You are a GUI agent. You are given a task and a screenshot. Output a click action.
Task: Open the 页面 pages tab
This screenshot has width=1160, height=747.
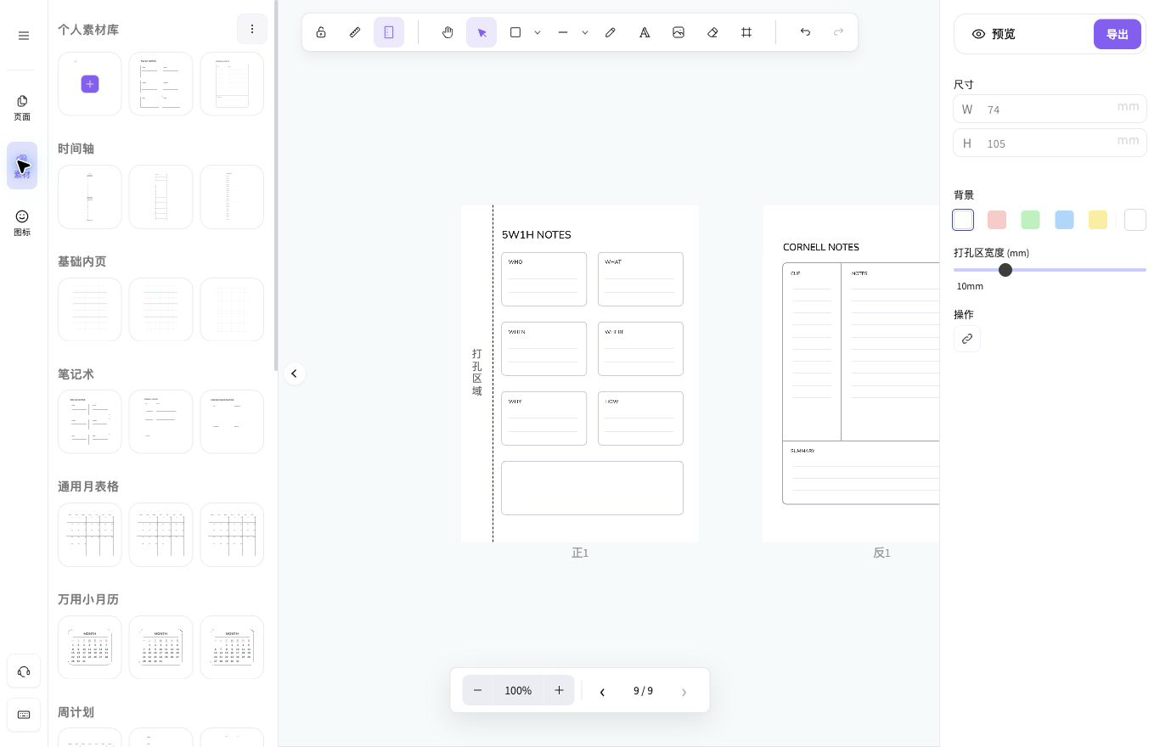click(x=22, y=108)
